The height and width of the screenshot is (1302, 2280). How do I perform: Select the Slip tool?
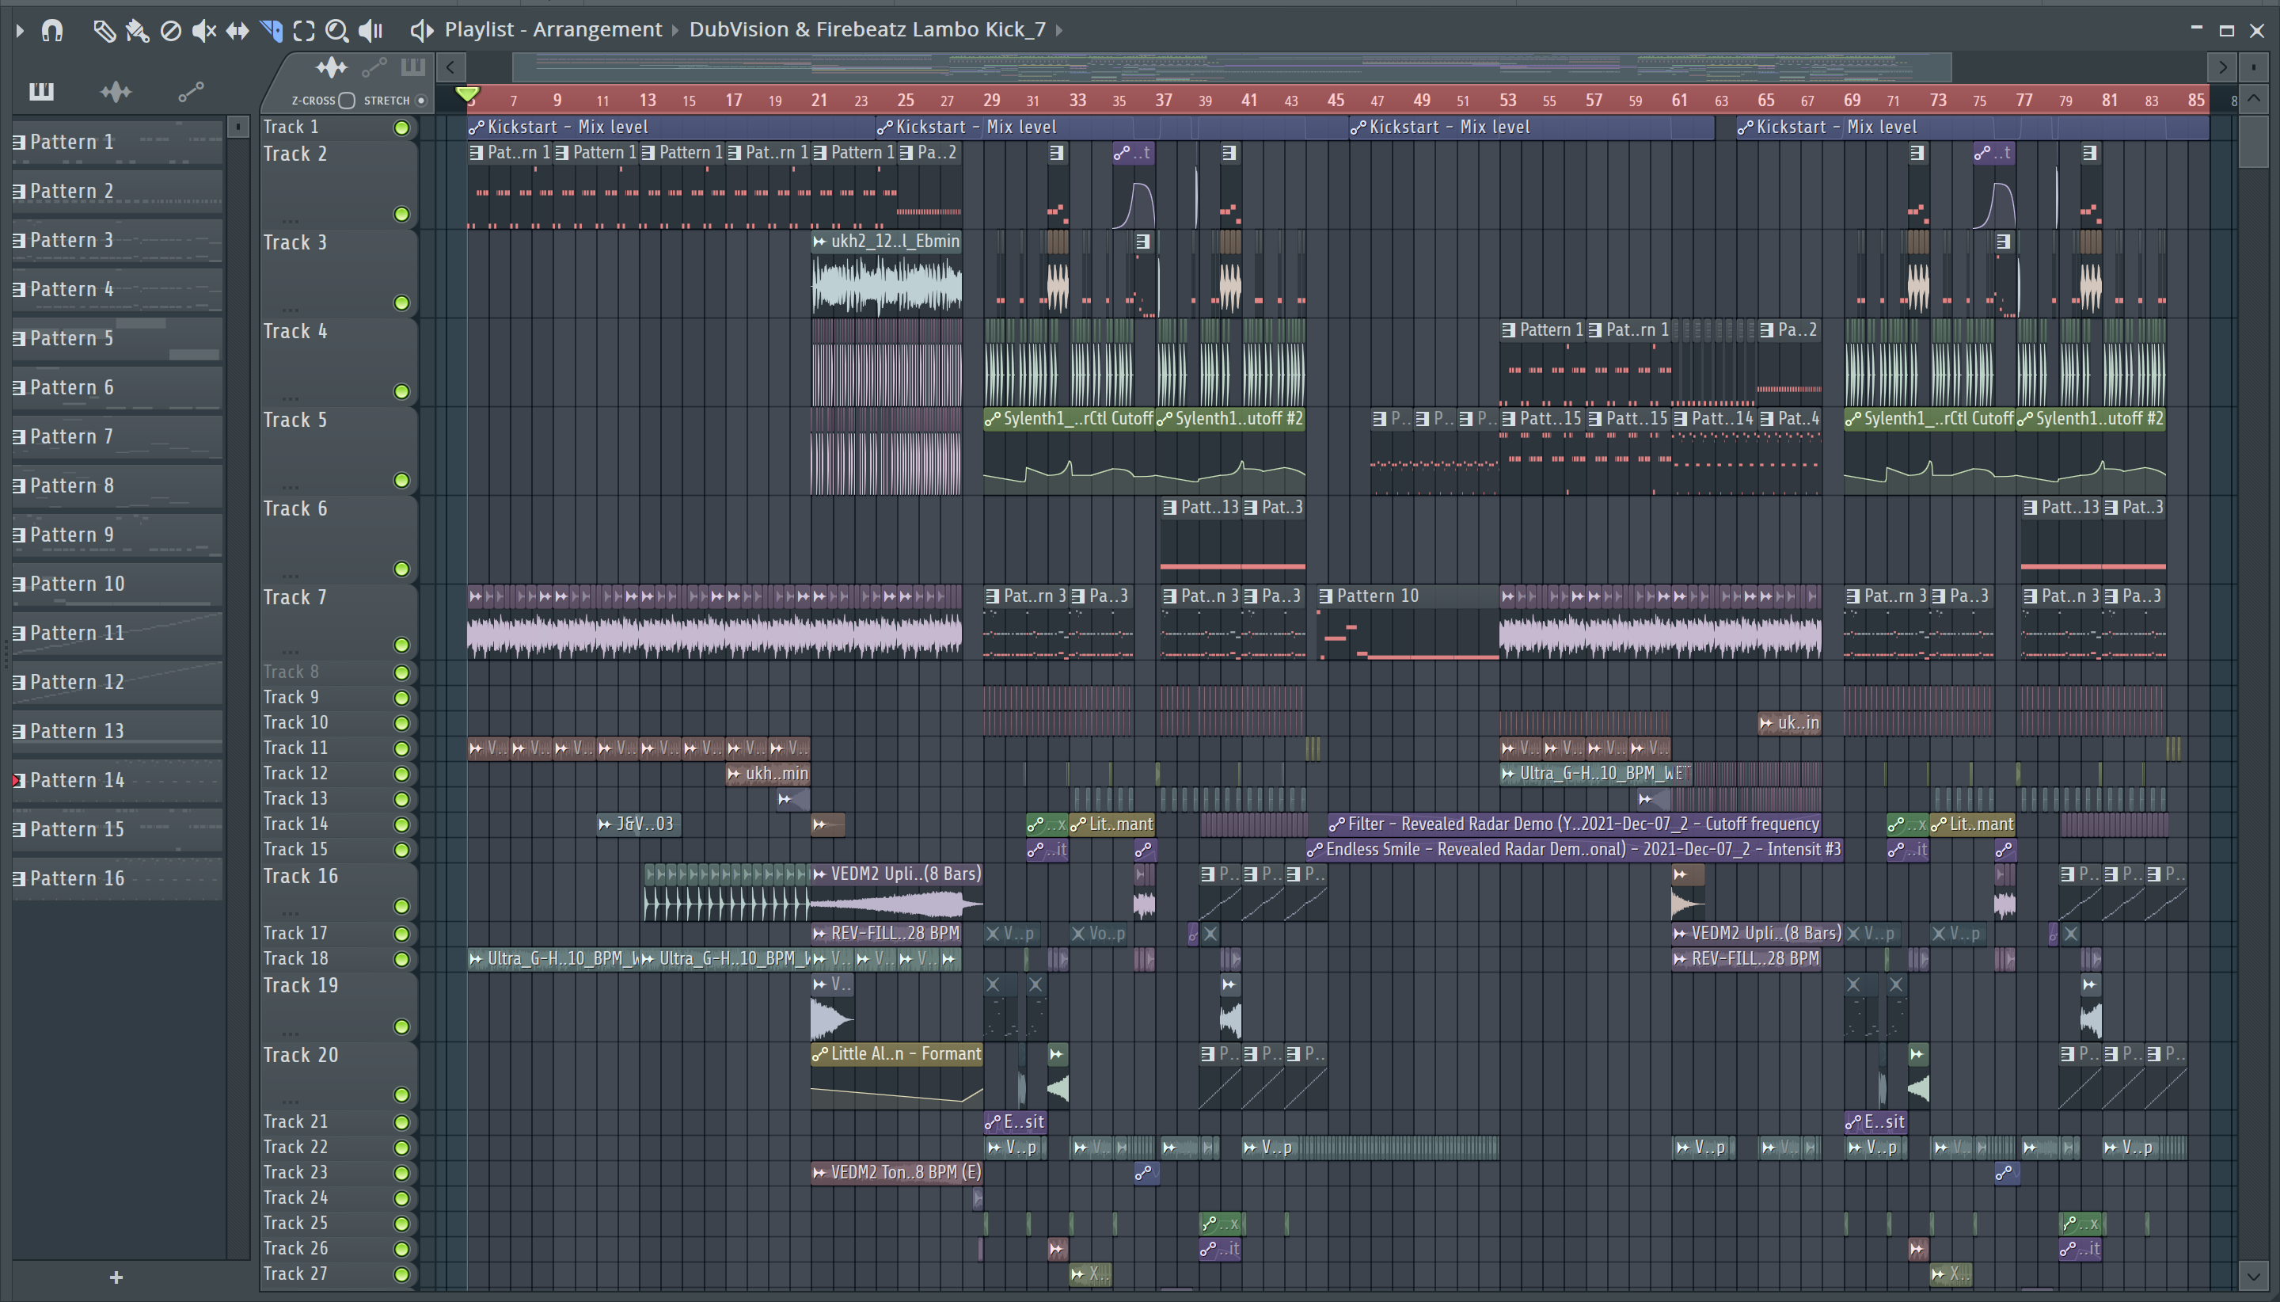click(x=237, y=30)
